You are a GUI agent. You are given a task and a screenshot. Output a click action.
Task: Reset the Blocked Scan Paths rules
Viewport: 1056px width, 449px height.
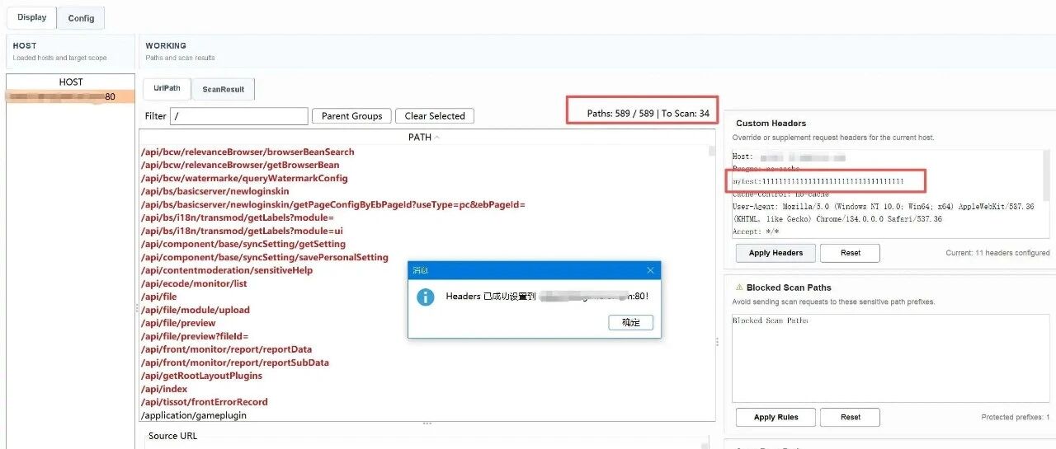point(850,417)
